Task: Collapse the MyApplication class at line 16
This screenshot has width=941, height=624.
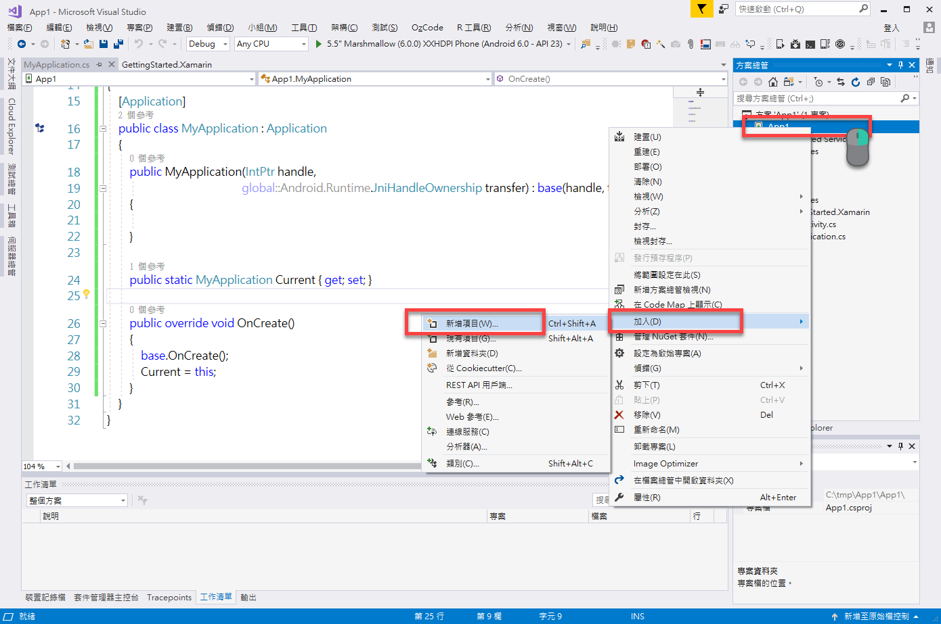Action: pyautogui.click(x=103, y=128)
